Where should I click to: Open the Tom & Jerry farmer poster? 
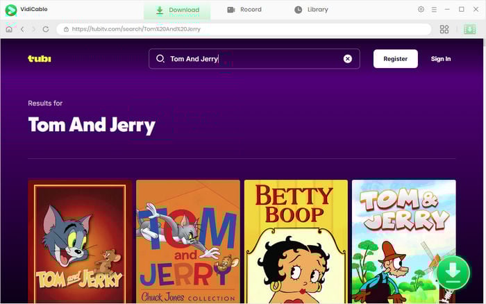(x=404, y=242)
